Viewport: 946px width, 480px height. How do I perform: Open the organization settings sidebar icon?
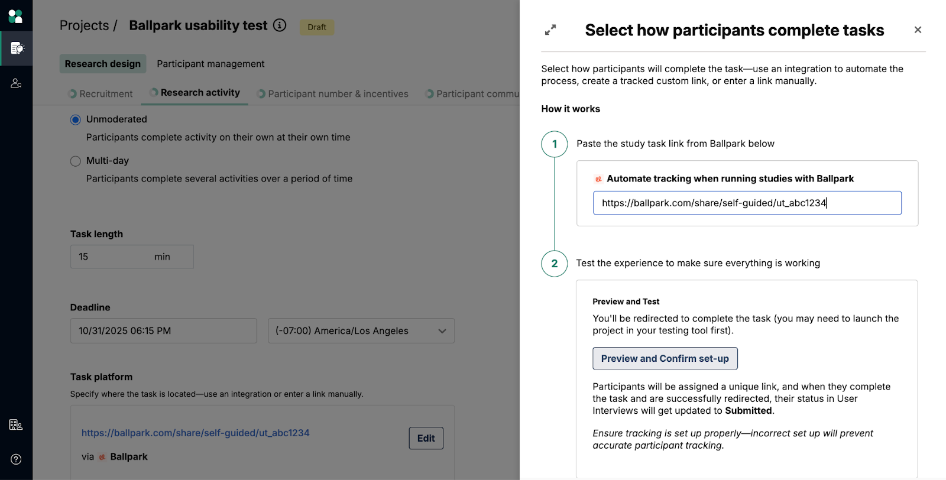click(x=16, y=424)
